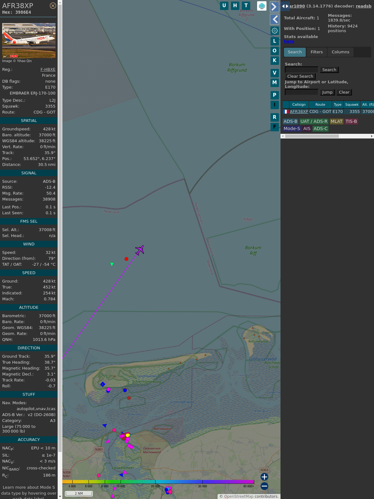Expand sidebar with right chevron button

click(274, 7)
